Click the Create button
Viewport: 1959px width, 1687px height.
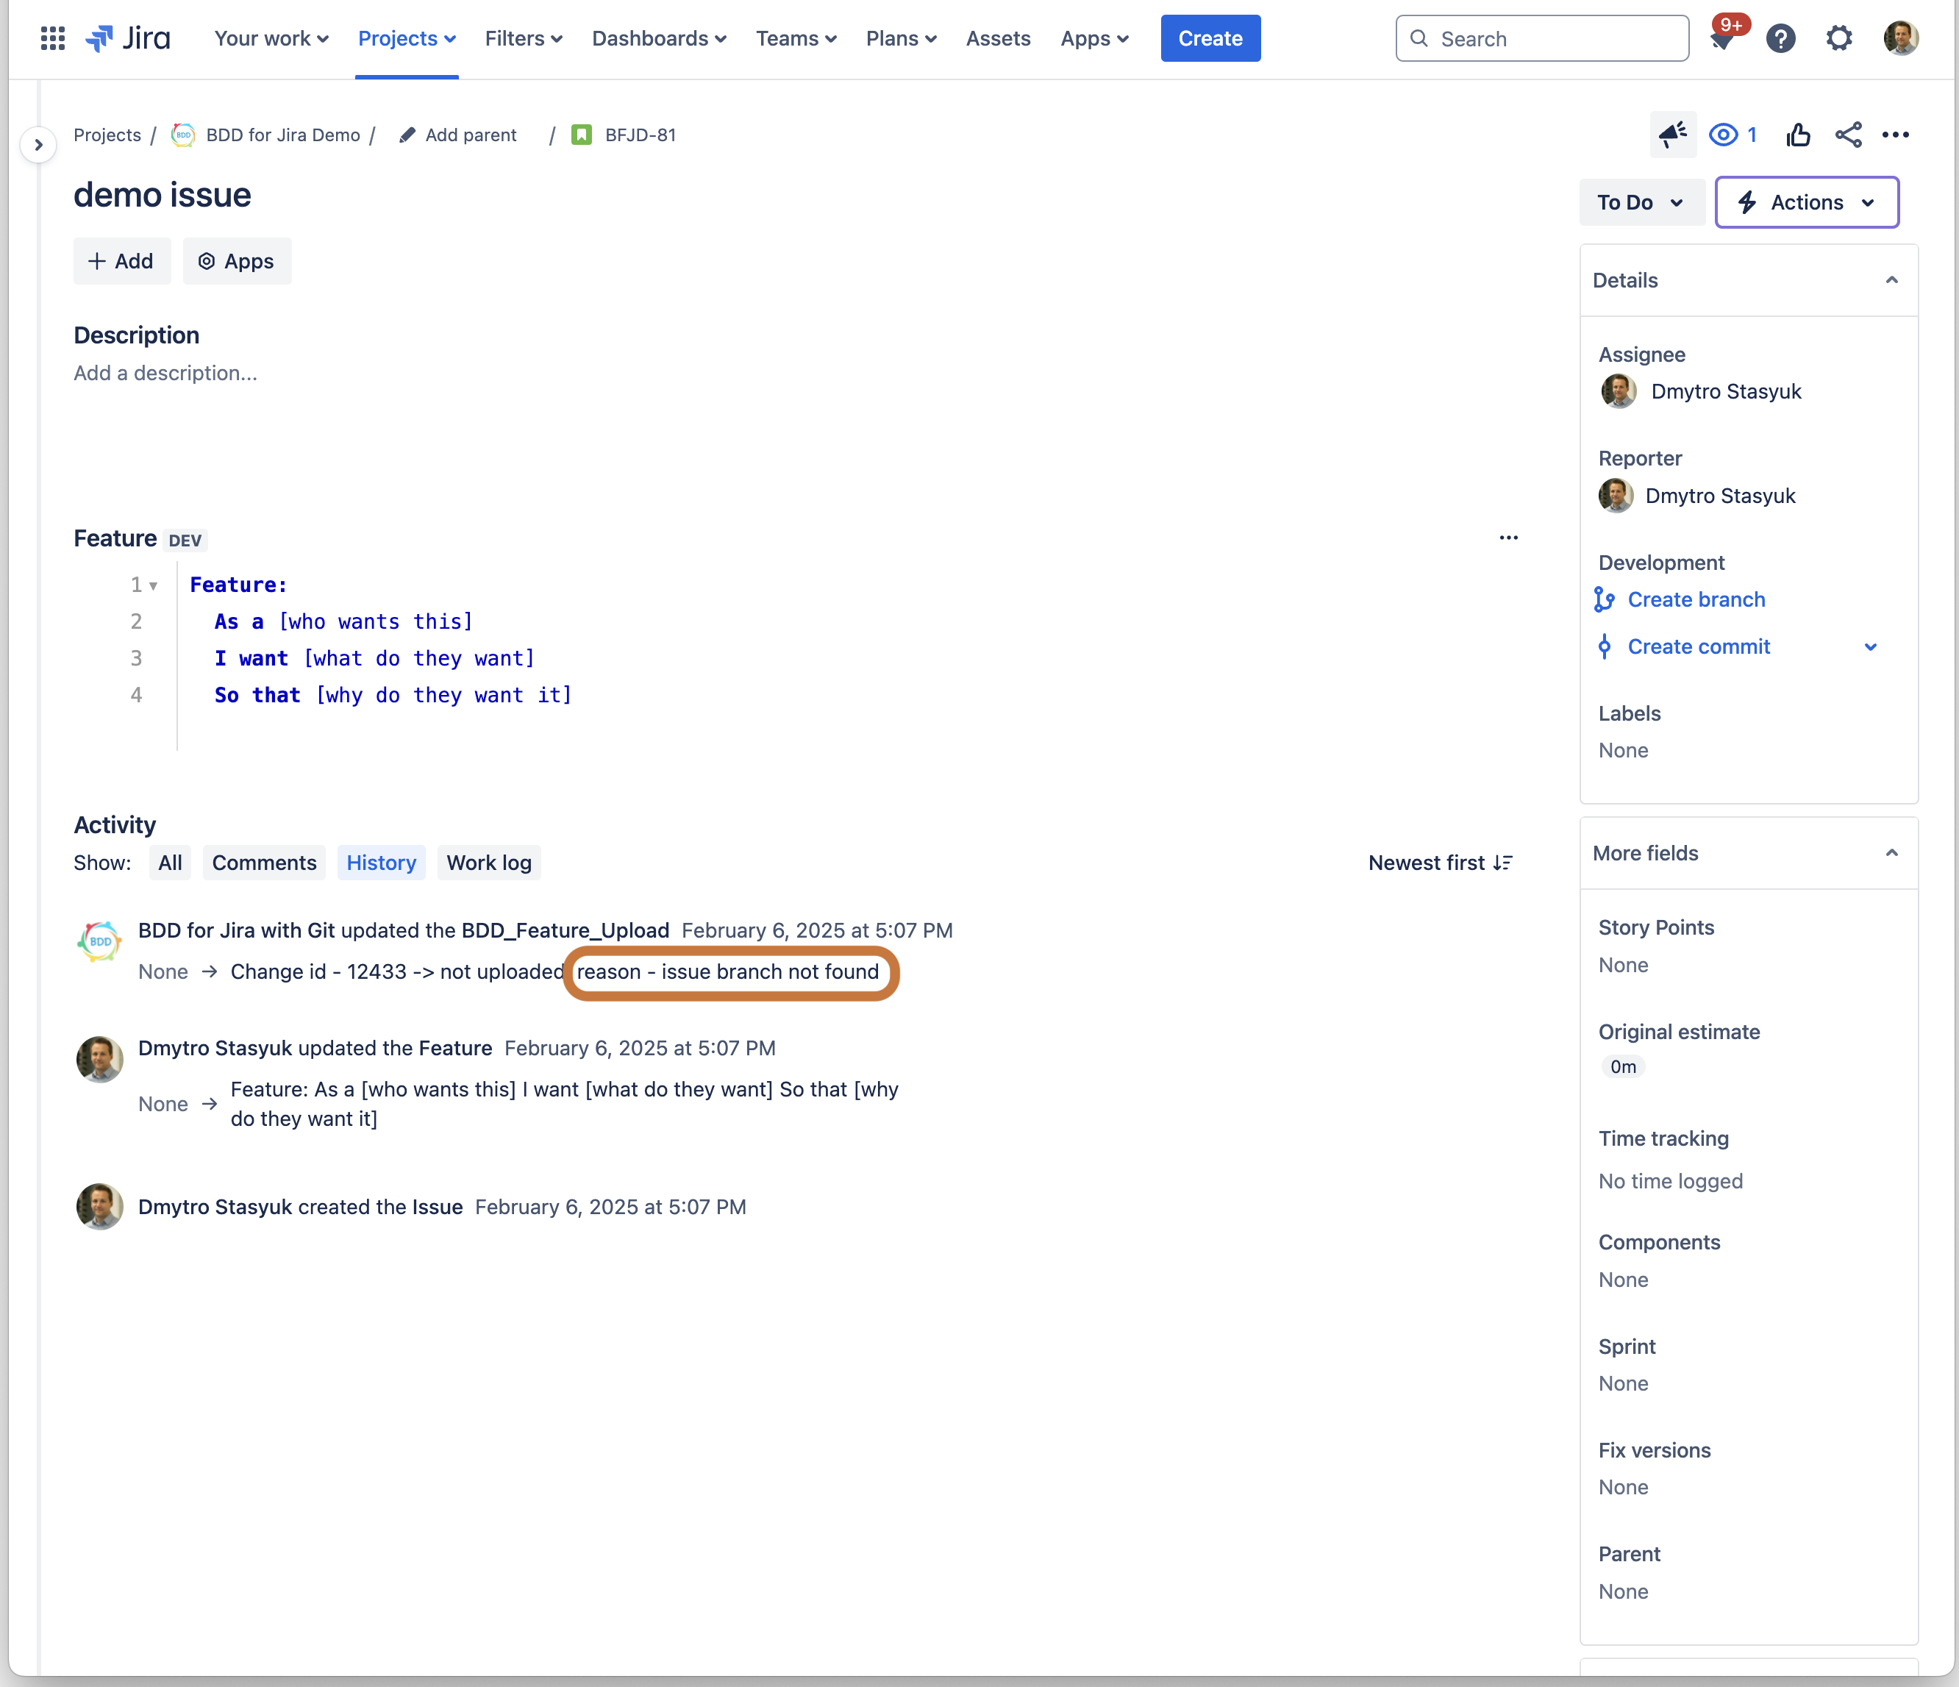point(1210,39)
